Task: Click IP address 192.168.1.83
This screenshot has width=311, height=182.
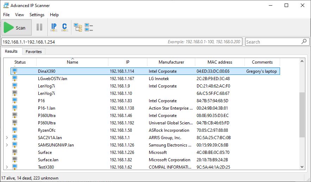Action: click(x=121, y=100)
